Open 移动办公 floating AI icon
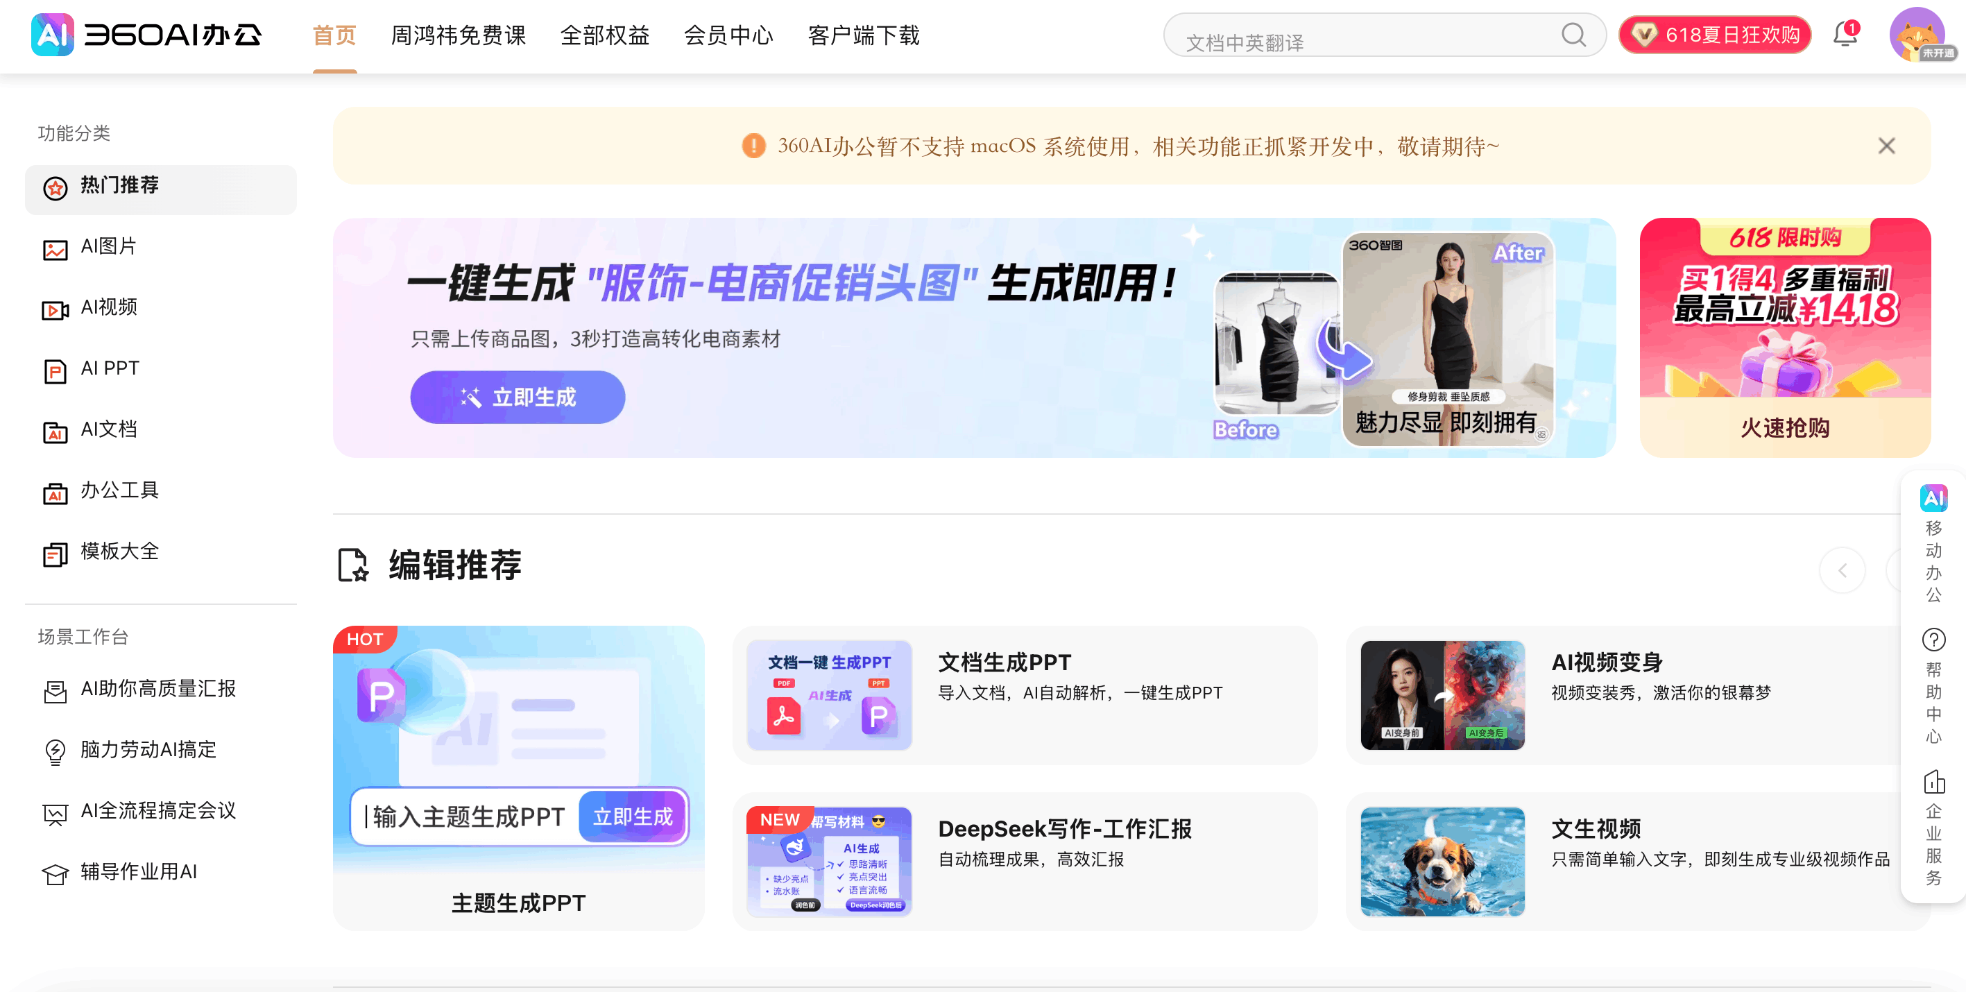 coord(1933,498)
